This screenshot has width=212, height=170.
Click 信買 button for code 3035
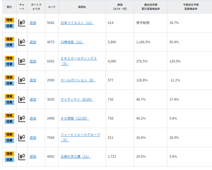(x=9, y=103)
